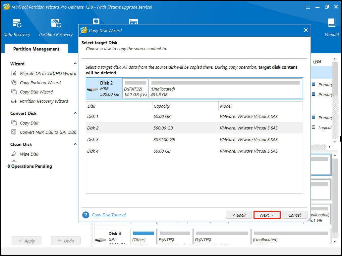Click the Type column header at right

(317, 61)
